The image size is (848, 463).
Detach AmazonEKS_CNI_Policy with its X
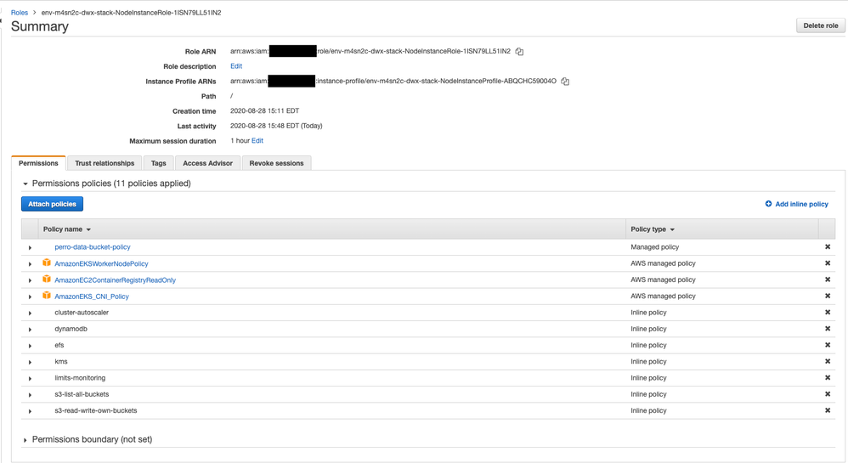click(828, 296)
